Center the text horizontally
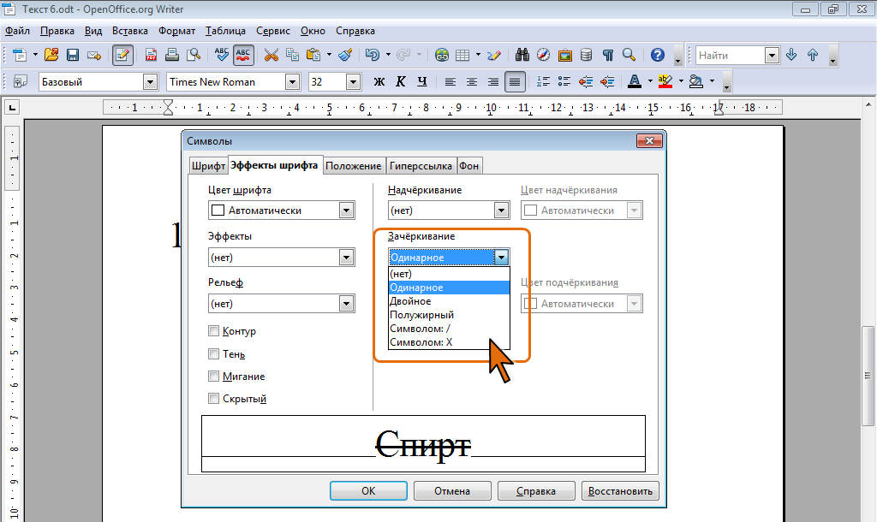This screenshot has height=522, width=877. click(472, 81)
